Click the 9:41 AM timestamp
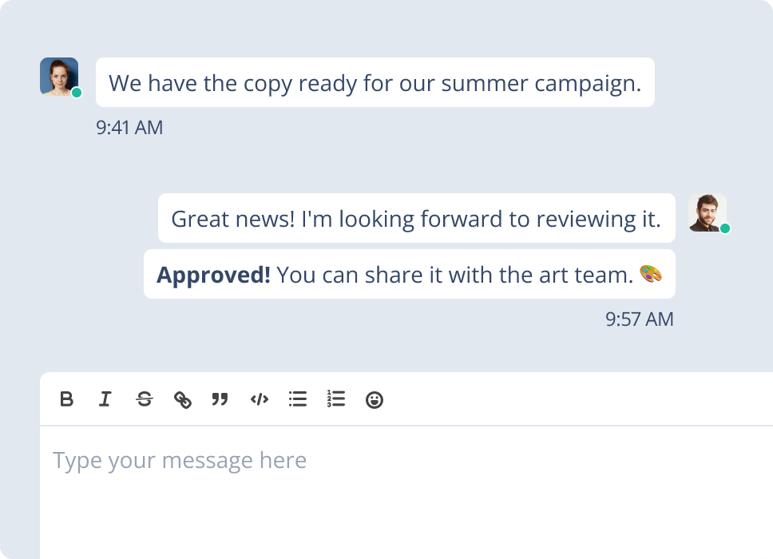This screenshot has height=559, width=773. [129, 128]
